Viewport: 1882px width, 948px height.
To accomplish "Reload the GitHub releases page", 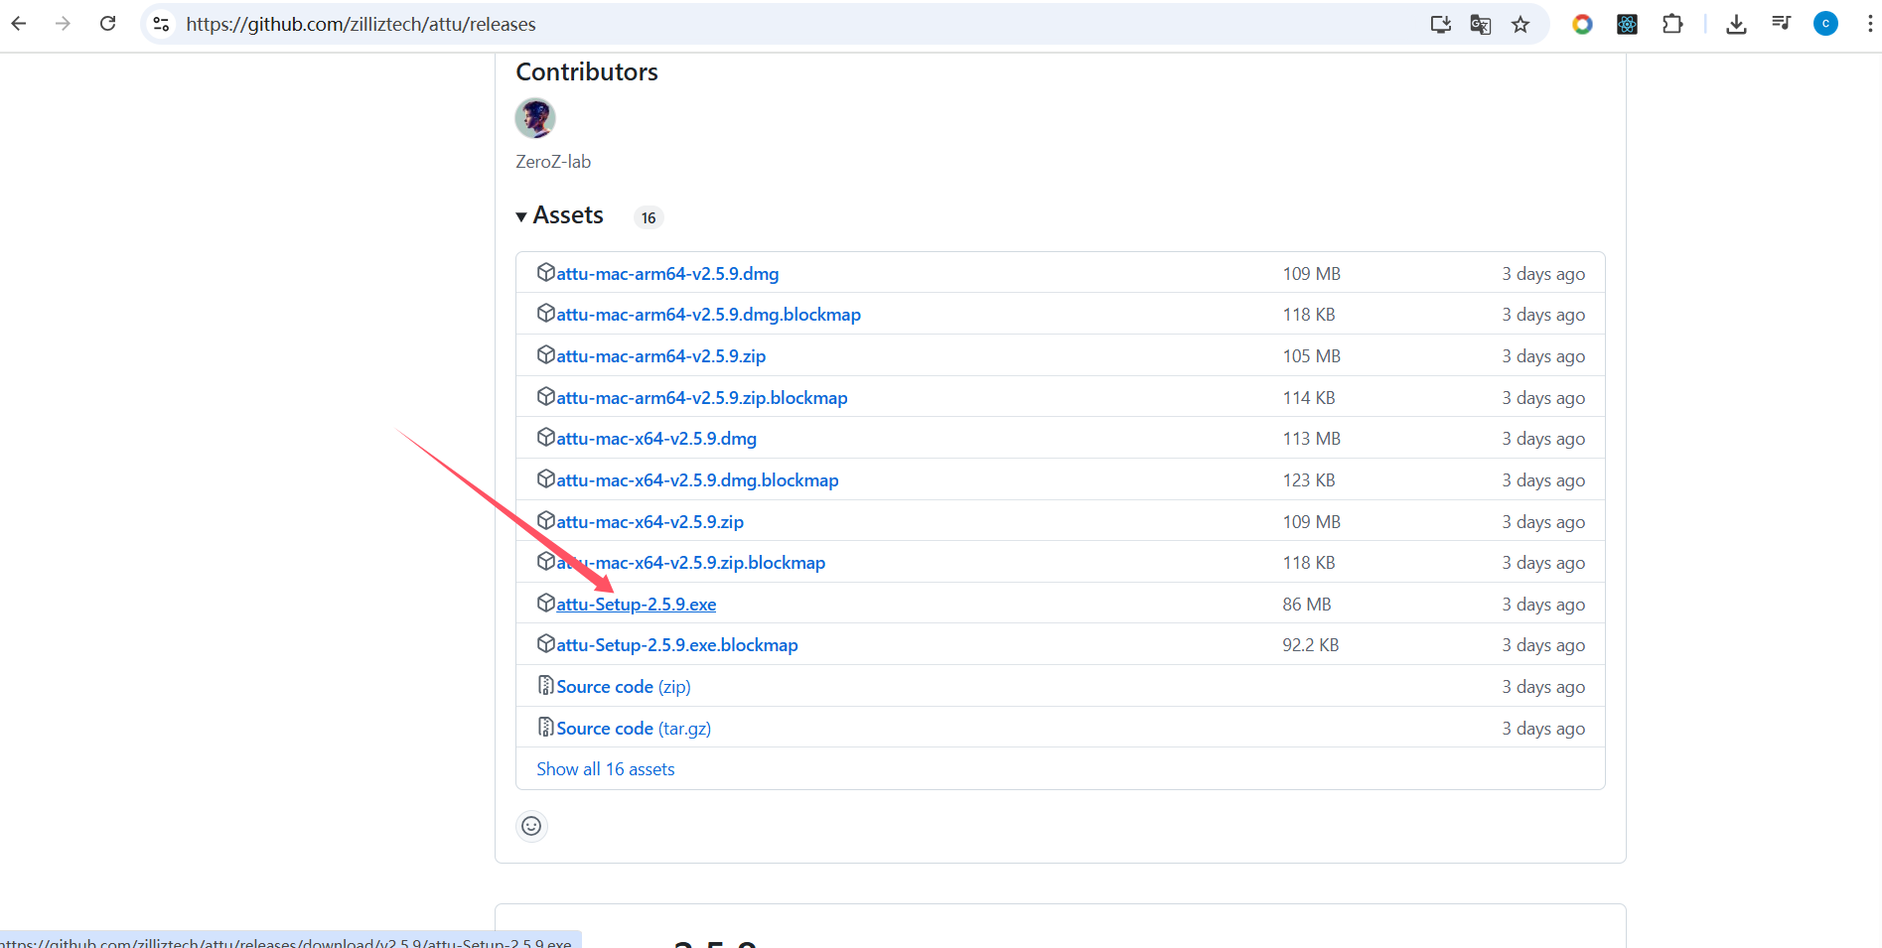I will 108,24.
